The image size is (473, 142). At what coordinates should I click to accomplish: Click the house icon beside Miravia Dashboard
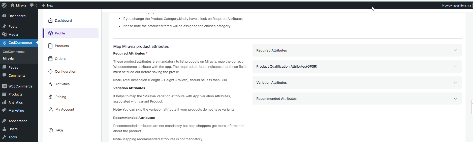50,20
